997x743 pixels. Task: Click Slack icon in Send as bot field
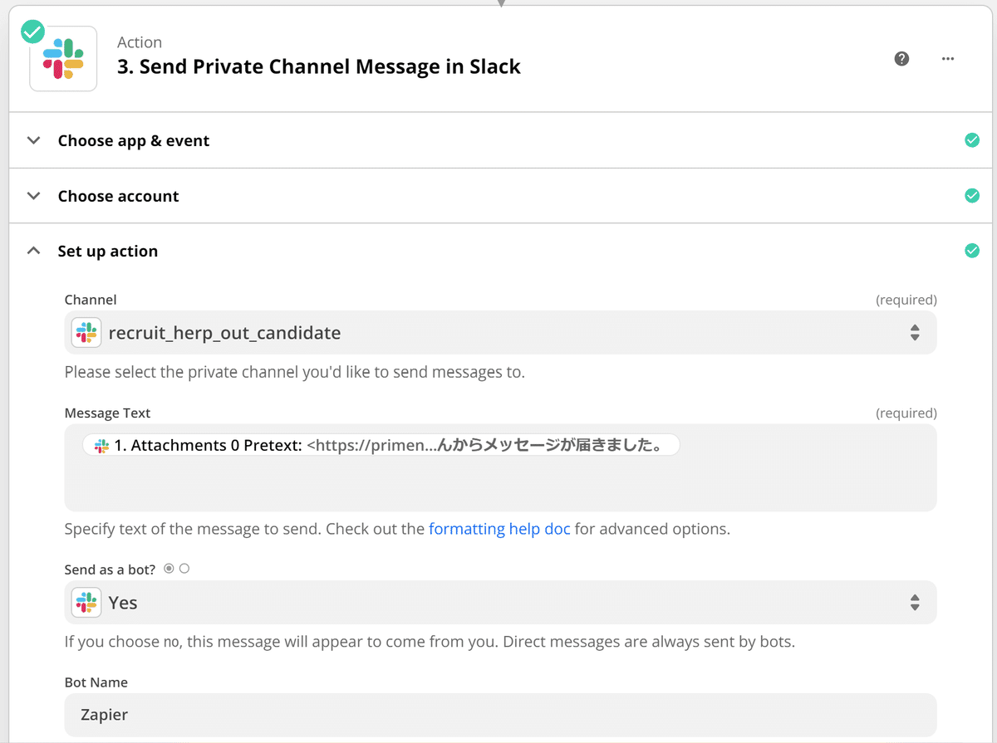86,603
